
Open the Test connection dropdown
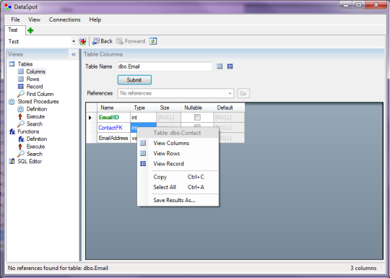74,41
